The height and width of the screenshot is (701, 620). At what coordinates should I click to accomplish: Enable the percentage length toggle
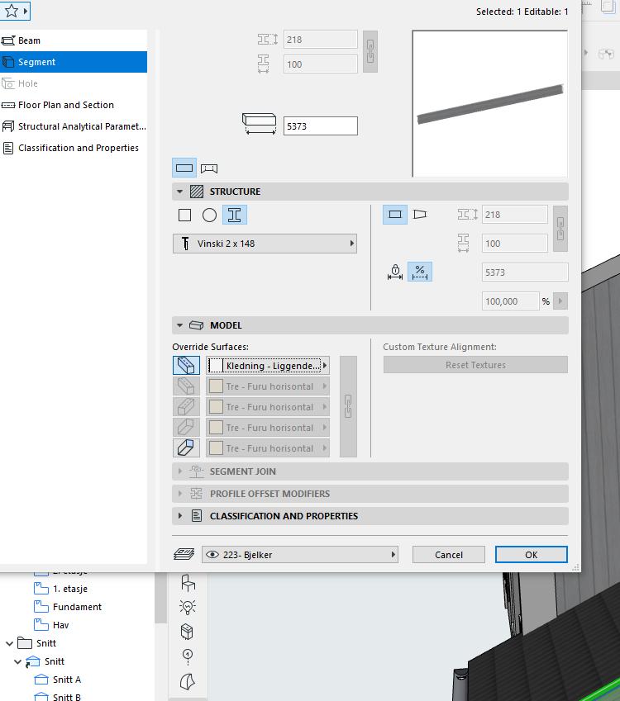[x=420, y=272]
